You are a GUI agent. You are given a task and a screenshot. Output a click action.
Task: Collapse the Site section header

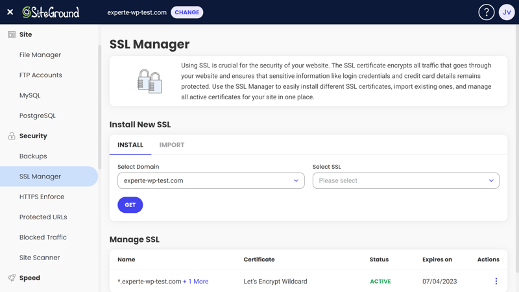[25, 34]
